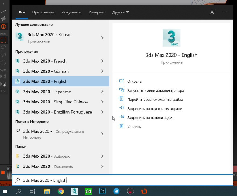Click Открыть to launch the app
The image size is (237, 196).
[x=134, y=82]
